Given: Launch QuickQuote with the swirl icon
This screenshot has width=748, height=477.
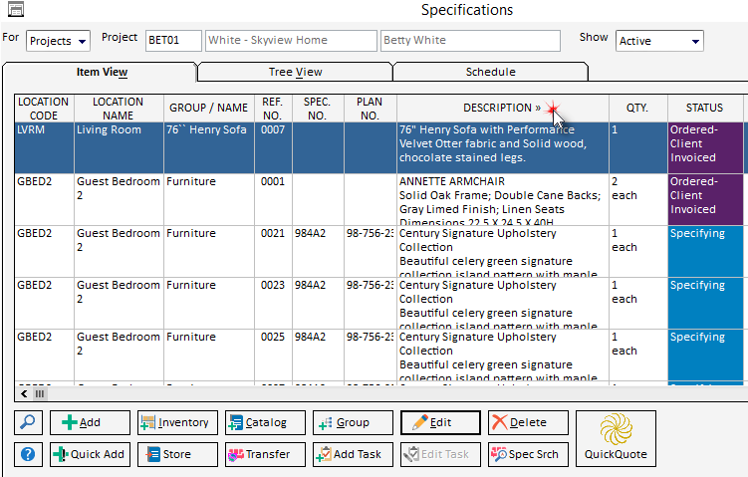Looking at the screenshot, I should (x=615, y=438).
